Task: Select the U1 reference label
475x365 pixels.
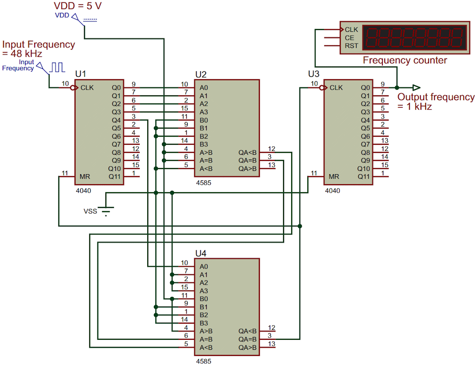Action: [x=81, y=74]
